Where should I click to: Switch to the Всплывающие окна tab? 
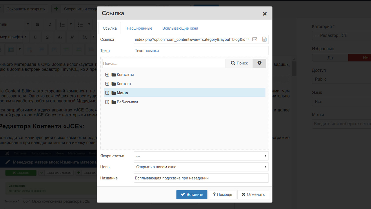tap(180, 28)
